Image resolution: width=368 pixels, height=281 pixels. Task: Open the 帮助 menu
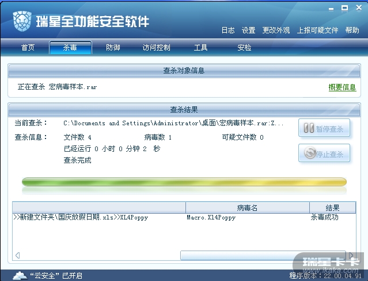click(352, 30)
